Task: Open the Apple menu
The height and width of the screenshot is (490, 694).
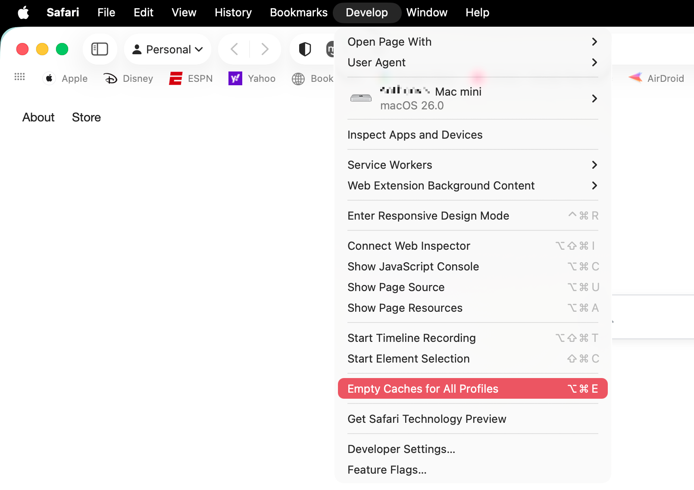Action: tap(24, 12)
